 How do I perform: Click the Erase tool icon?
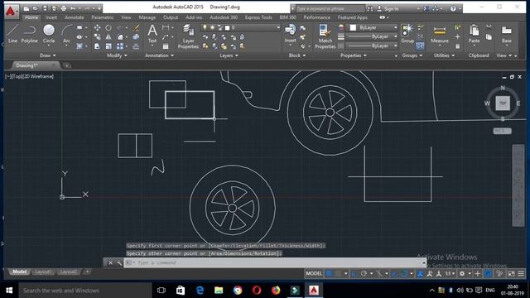[136, 27]
